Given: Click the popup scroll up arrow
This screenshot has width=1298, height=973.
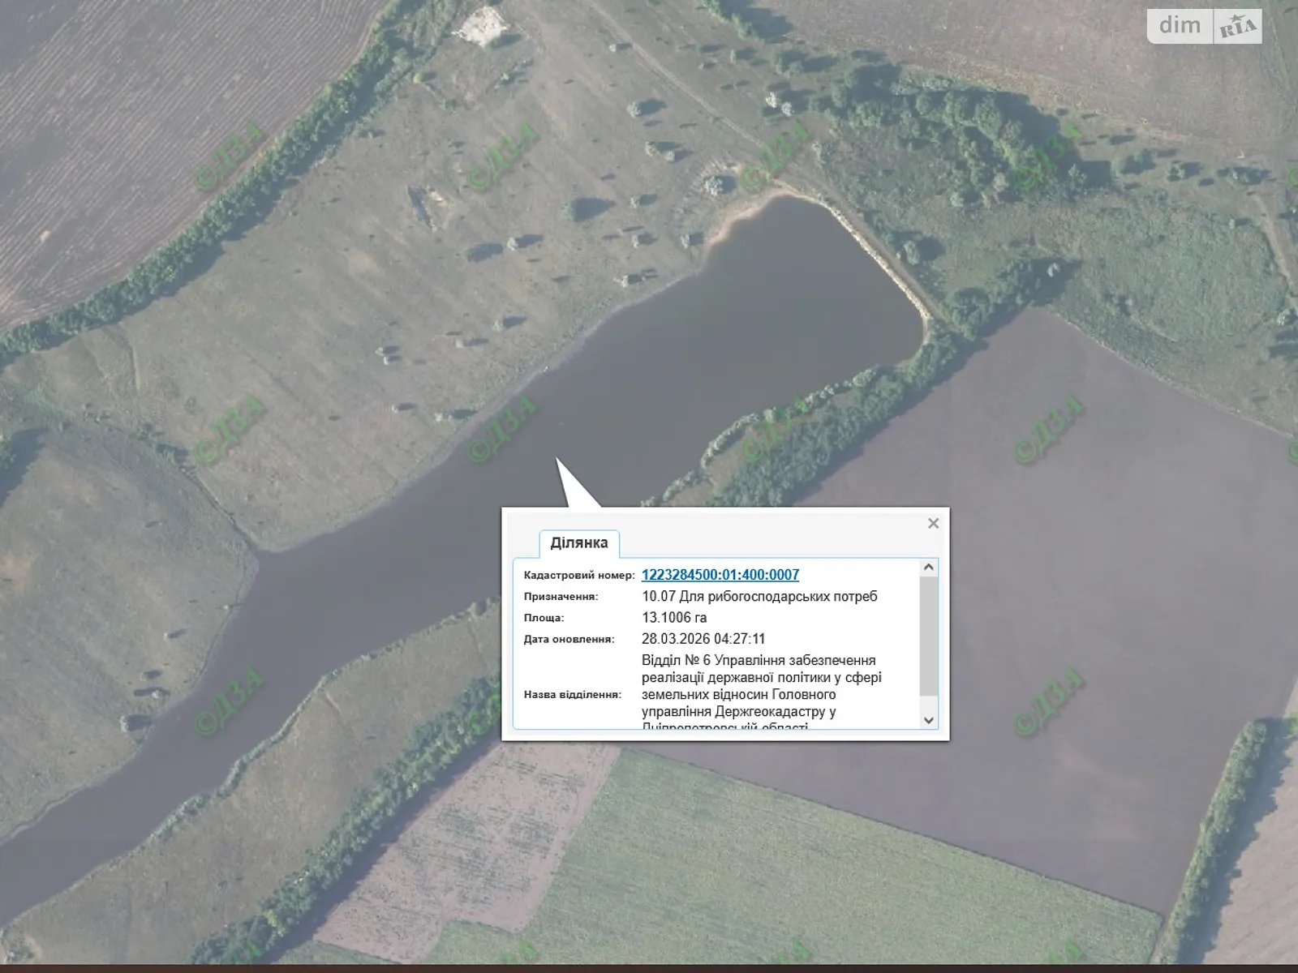Looking at the screenshot, I should 929,568.
